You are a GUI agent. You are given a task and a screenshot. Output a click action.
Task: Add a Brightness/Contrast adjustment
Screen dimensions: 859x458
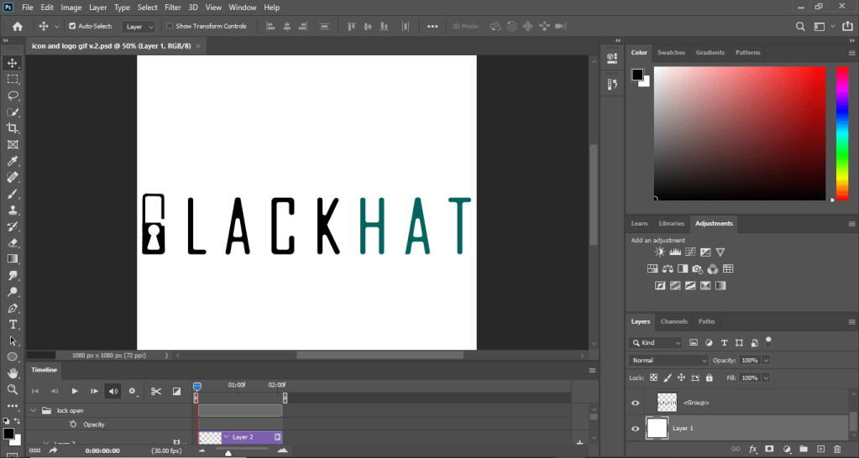(661, 252)
